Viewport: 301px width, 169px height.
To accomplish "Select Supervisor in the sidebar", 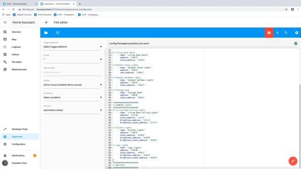I will tap(20, 137).
